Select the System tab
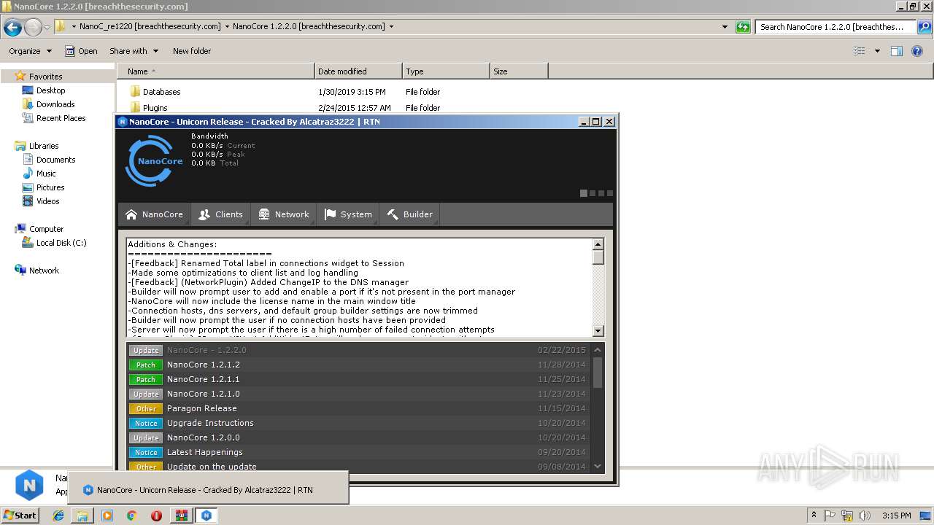934x525 pixels. pos(348,214)
